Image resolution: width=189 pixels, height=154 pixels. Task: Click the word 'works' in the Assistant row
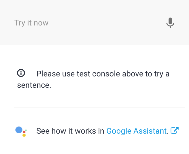tap(85, 131)
